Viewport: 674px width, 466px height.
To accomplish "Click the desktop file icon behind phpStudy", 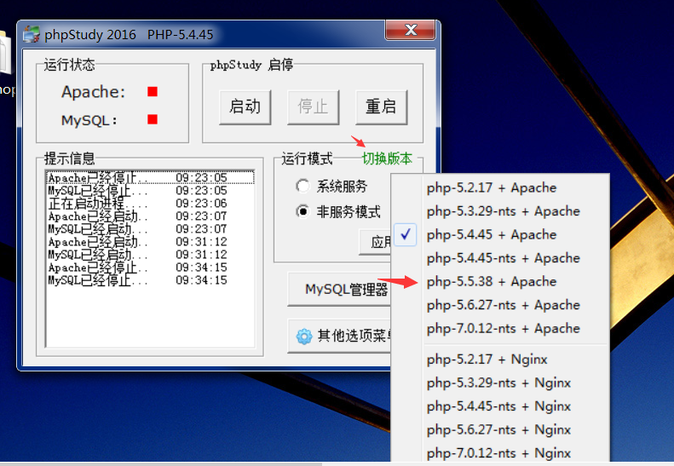I will [x=5, y=52].
